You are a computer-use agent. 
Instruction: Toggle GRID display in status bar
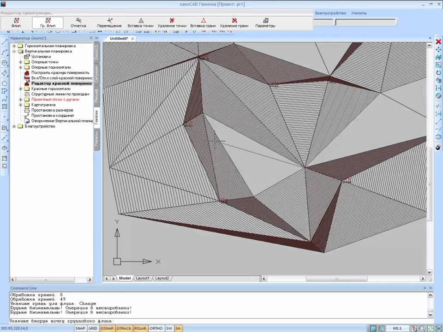point(93,328)
